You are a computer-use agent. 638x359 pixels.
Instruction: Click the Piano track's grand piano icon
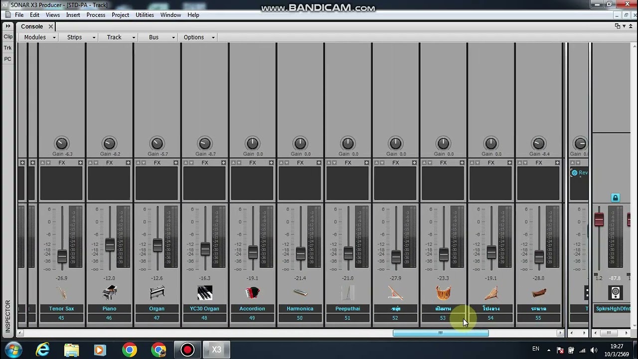click(x=109, y=293)
